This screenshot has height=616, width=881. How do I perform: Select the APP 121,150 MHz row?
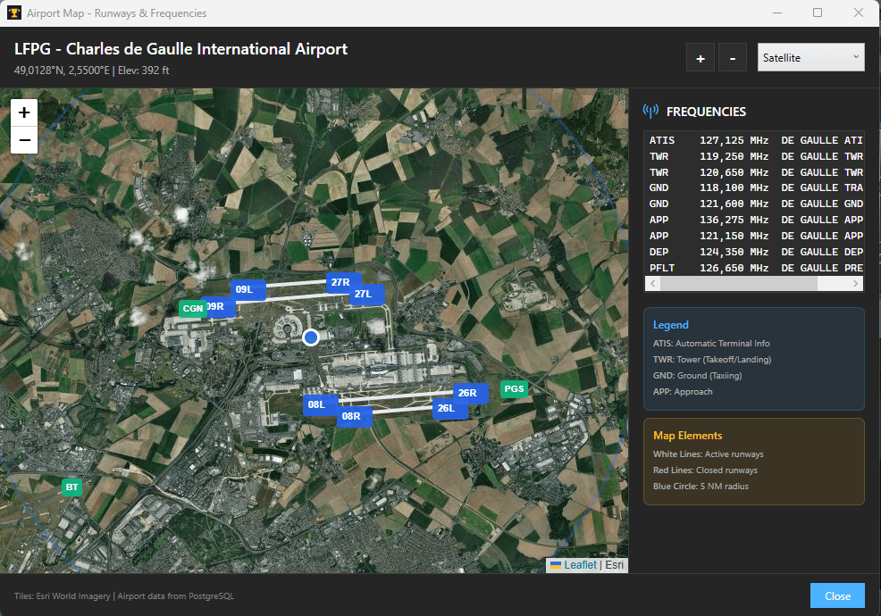pyautogui.click(x=755, y=236)
